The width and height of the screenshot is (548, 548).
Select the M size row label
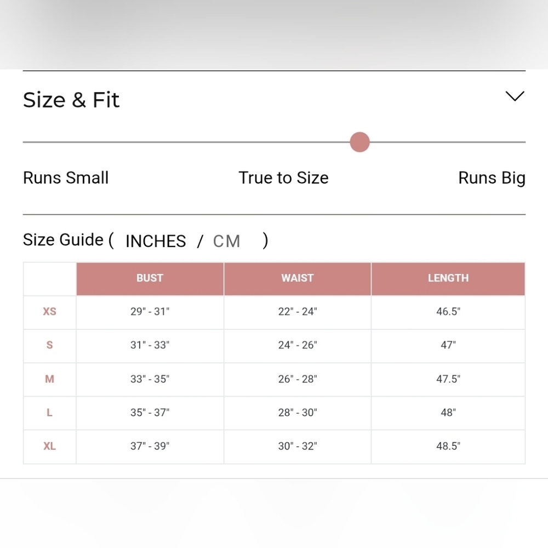pyautogui.click(x=49, y=379)
